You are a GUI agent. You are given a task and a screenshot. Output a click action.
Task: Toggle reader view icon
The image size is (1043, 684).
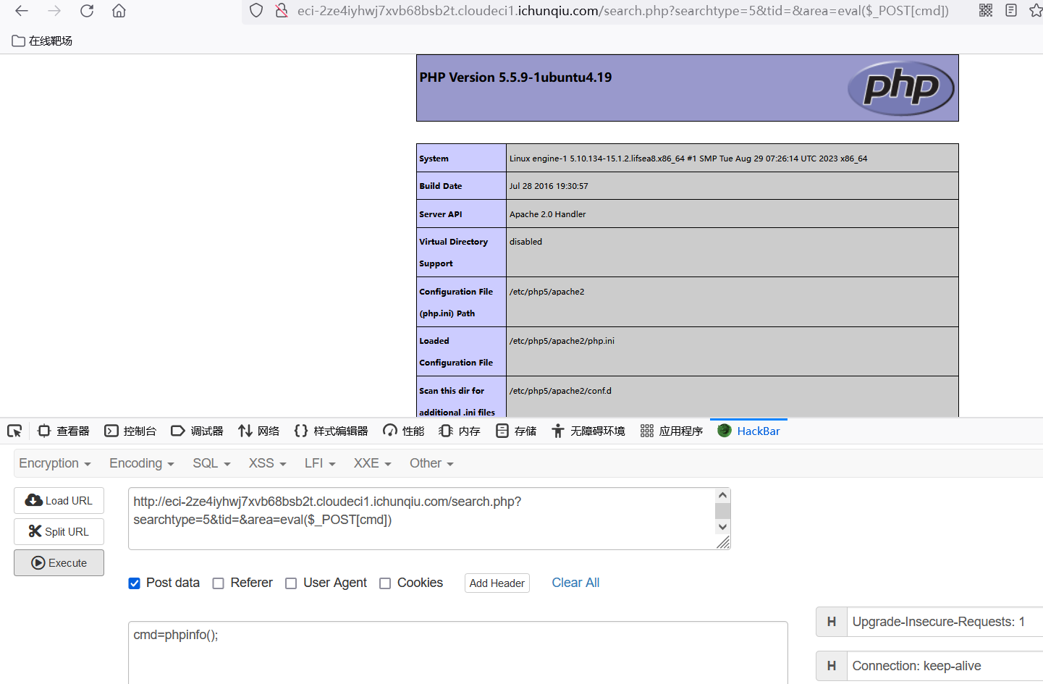[1011, 10]
